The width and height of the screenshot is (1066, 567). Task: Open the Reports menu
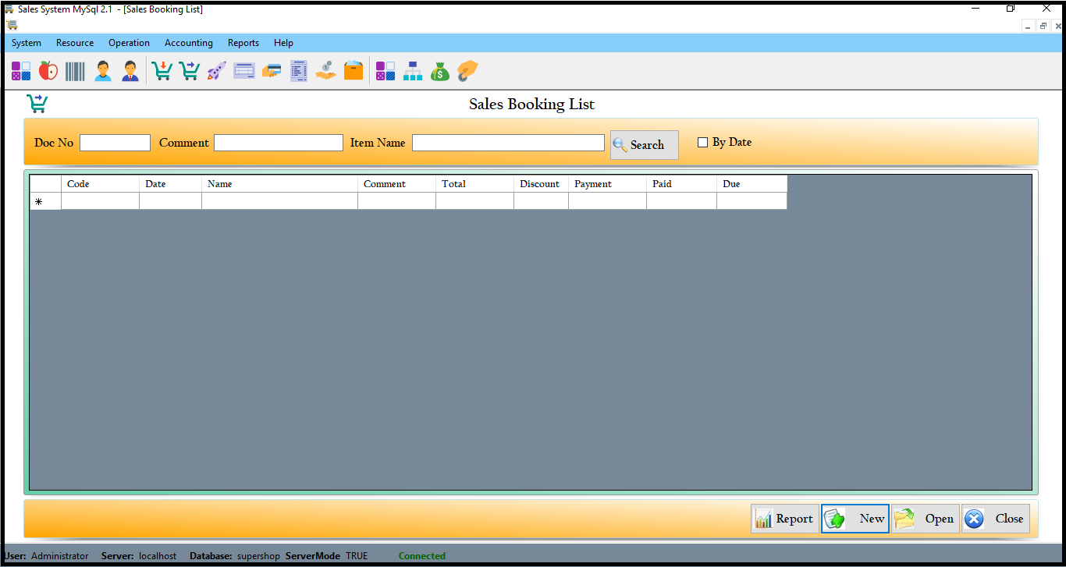(x=243, y=43)
